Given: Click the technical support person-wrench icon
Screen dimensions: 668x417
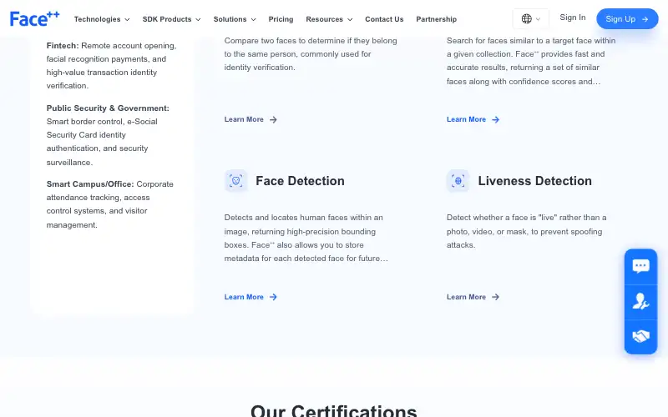Looking at the screenshot, I should (640, 302).
